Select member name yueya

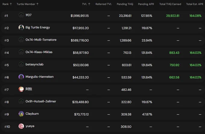point(30,126)
